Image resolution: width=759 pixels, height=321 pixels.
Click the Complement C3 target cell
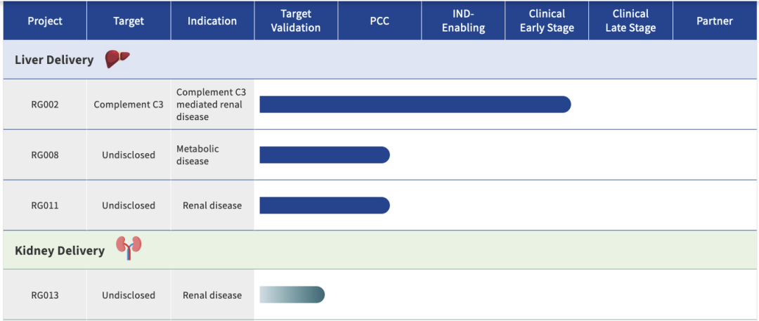pos(129,105)
